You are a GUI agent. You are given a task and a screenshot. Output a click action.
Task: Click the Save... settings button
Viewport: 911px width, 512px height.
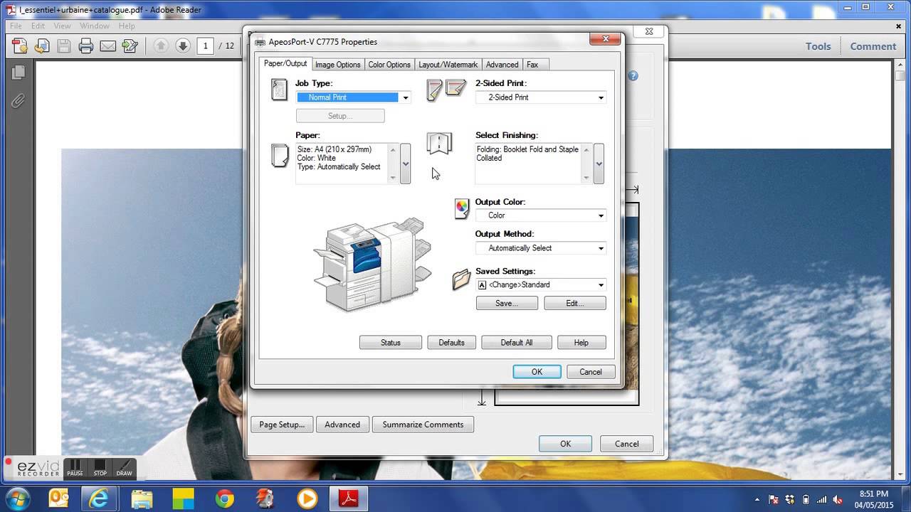click(507, 303)
